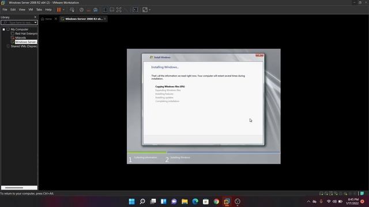Select the Red Hat Enterprise VM
Image resolution: width=369 pixels, height=207 pixels.
26,33
